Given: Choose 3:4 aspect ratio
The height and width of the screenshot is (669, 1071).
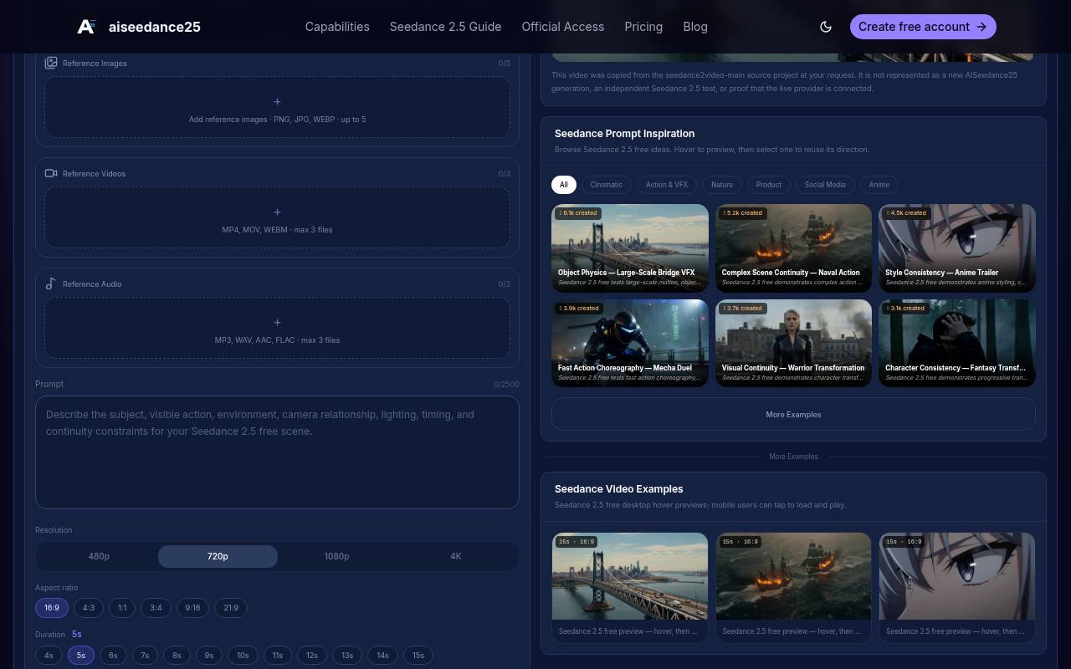Looking at the screenshot, I should coord(156,608).
